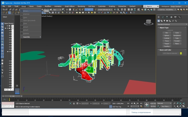Viewport: 188px width, 117px height.
Task: Open the Modifiers menu
Action: (48, 6)
